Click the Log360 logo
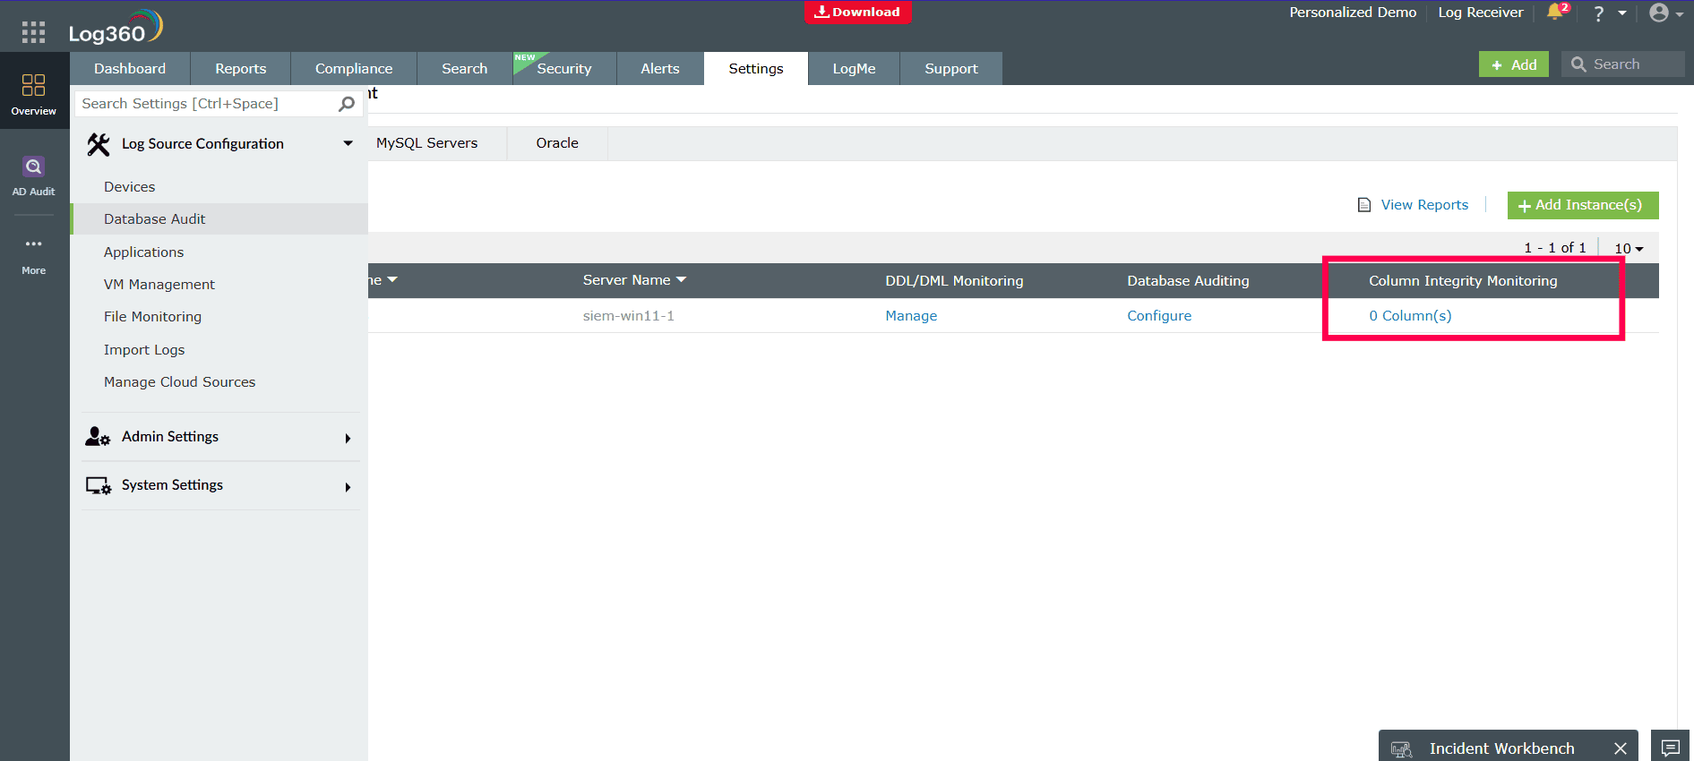The image size is (1694, 761). [x=116, y=27]
